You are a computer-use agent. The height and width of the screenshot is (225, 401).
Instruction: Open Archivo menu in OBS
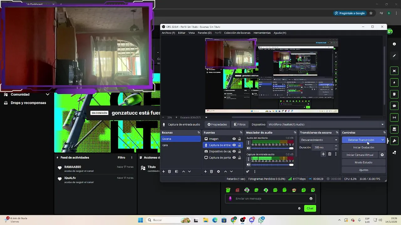click(168, 33)
